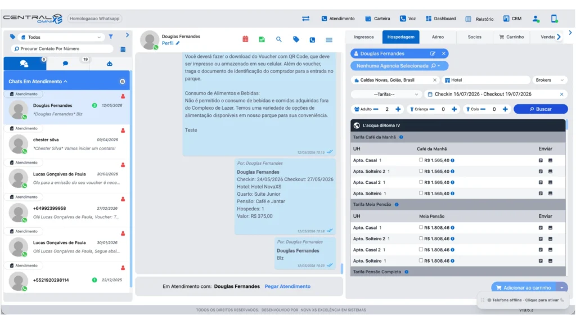The width and height of the screenshot is (576, 324).
Task: Click the funnel filter icon
Action: (x=111, y=37)
